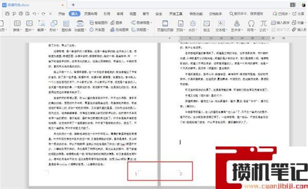Click the Print icon in quick access toolbar
The height and width of the screenshot is (189, 308).
(21, 14)
